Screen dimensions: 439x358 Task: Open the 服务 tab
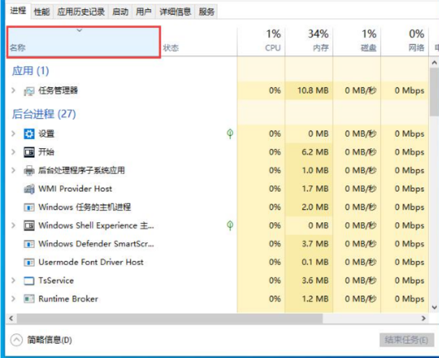[x=206, y=11]
